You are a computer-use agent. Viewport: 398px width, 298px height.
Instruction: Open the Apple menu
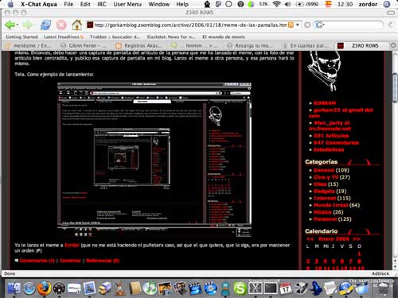pyautogui.click(x=10, y=4)
